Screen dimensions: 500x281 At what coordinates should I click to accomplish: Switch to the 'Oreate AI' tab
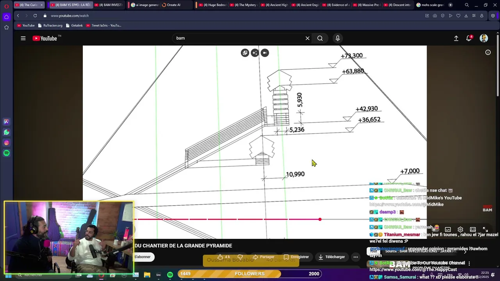coord(171,5)
